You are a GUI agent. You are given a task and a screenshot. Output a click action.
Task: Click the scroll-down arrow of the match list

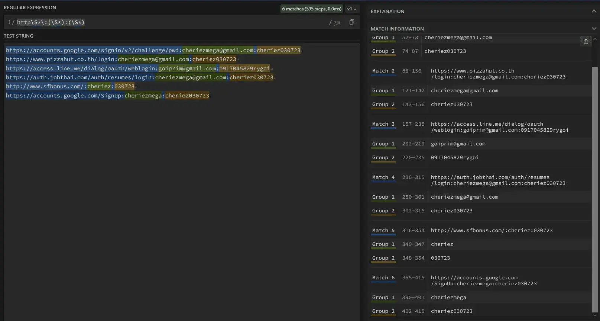[x=595, y=316]
